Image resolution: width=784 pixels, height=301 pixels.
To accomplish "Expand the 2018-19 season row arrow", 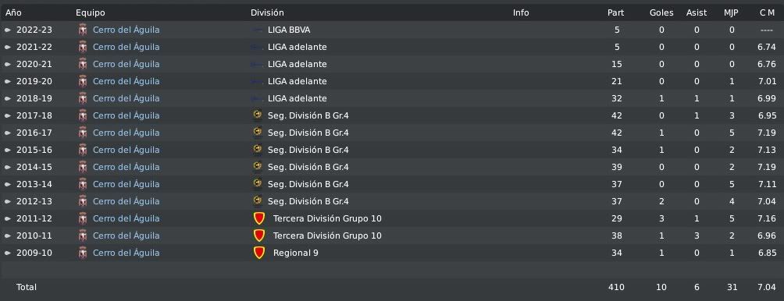I will [x=8, y=98].
